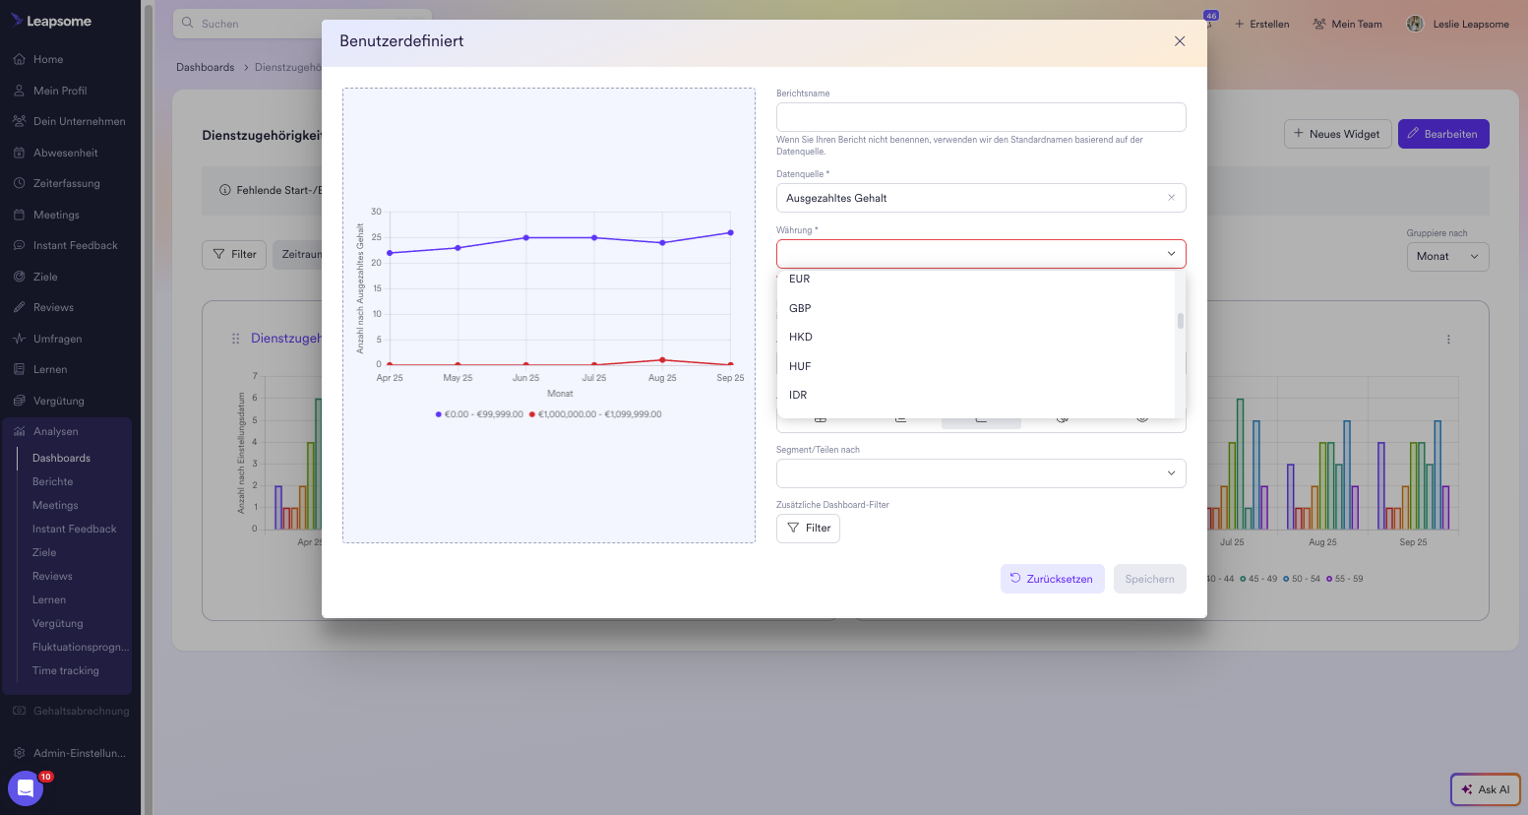Expand the Segment/Teilen nach dropdown
This screenshot has height=815, width=1528.
point(980,473)
